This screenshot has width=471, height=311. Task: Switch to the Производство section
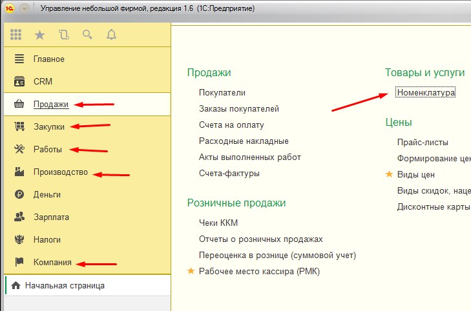[x=60, y=172]
